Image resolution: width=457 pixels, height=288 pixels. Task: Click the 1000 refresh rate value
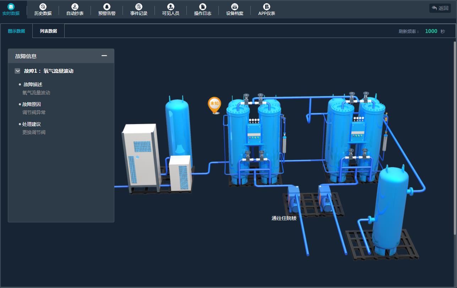431,31
